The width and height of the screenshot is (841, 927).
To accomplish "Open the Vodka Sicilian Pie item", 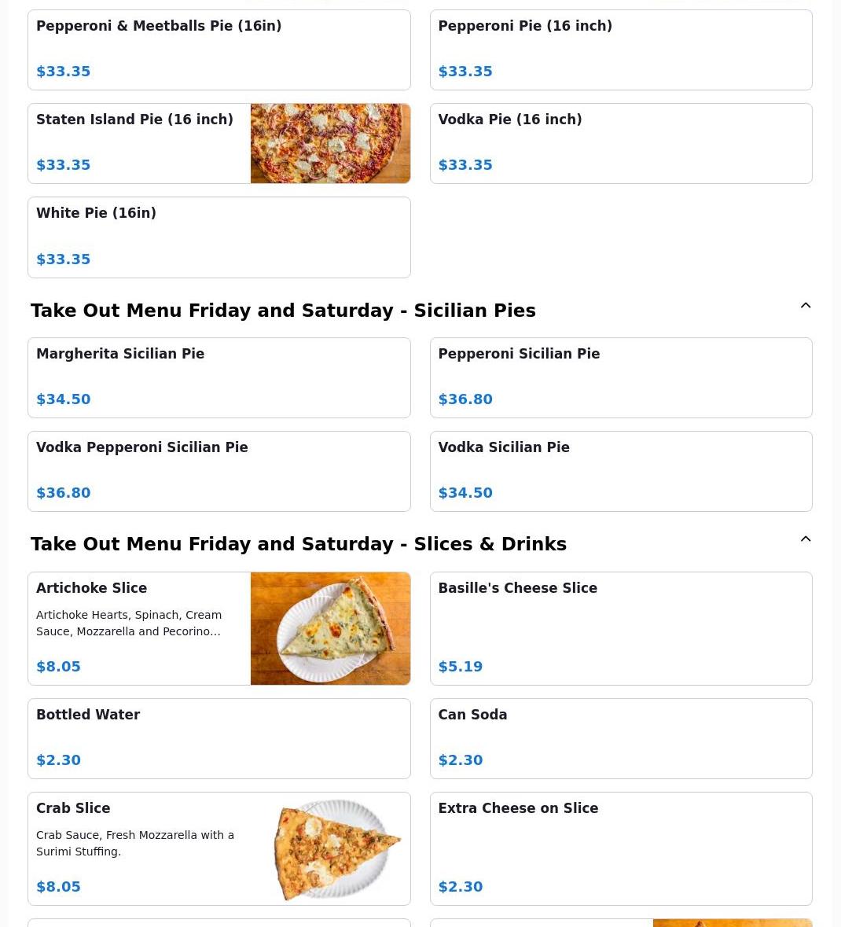I will pyautogui.click(x=620, y=472).
